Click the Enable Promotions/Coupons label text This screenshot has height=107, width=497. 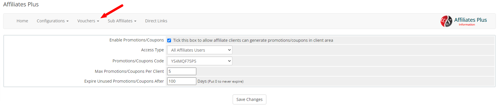pos(137,40)
